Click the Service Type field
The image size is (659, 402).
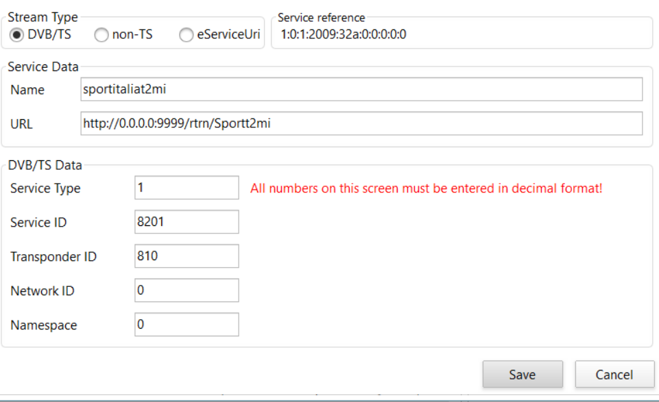click(187, 188)
